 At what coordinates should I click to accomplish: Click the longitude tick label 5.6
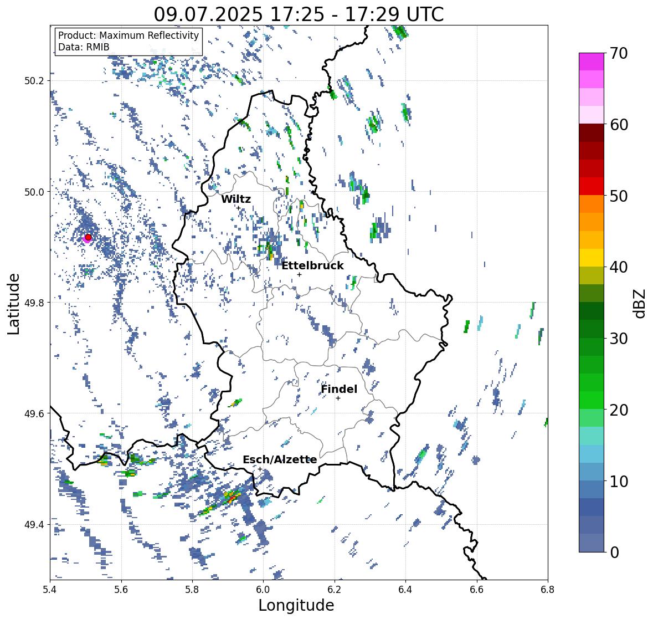[121, 589]
